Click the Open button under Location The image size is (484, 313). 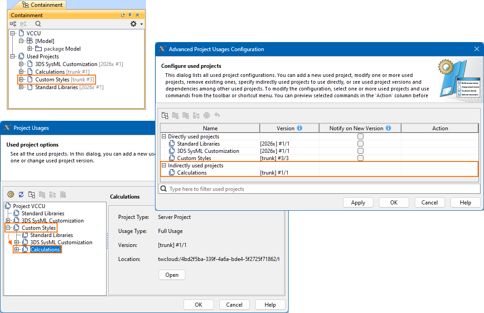point(172,275)
